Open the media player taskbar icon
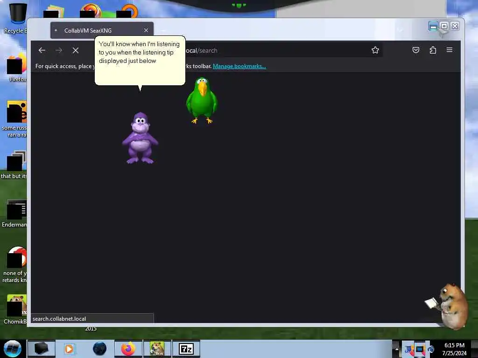This screenshot has width=478, height=358. 69,349
